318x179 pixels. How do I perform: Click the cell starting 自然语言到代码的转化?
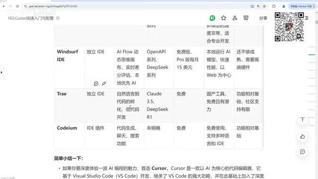pyautogui.click(x=129, y=105)
